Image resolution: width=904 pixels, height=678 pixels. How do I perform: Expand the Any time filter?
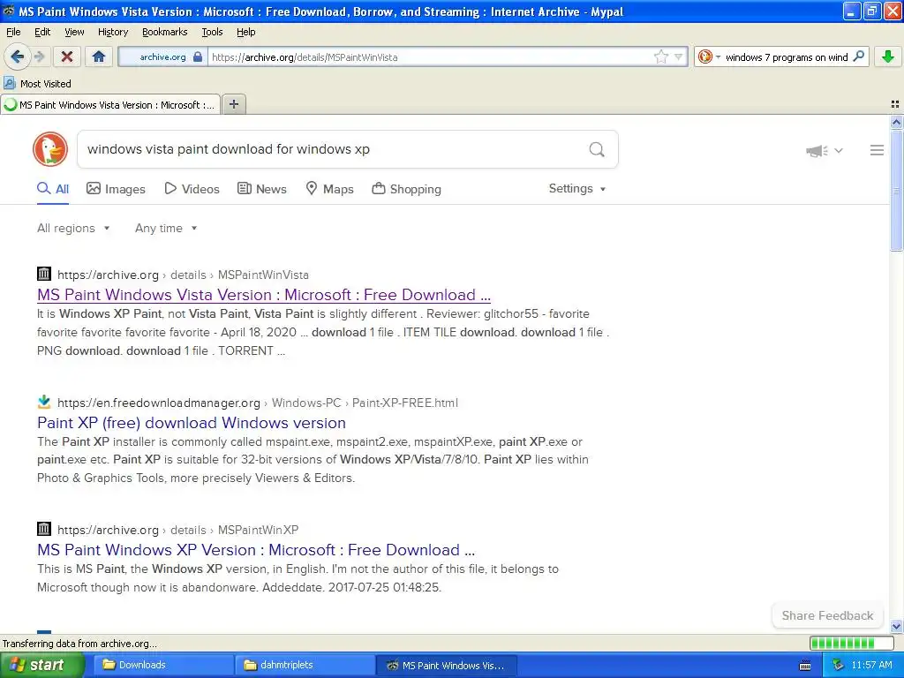click(x=166, y=229)
